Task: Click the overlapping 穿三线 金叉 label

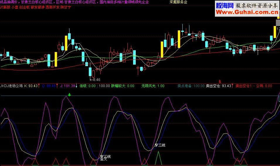Action: 105,158
